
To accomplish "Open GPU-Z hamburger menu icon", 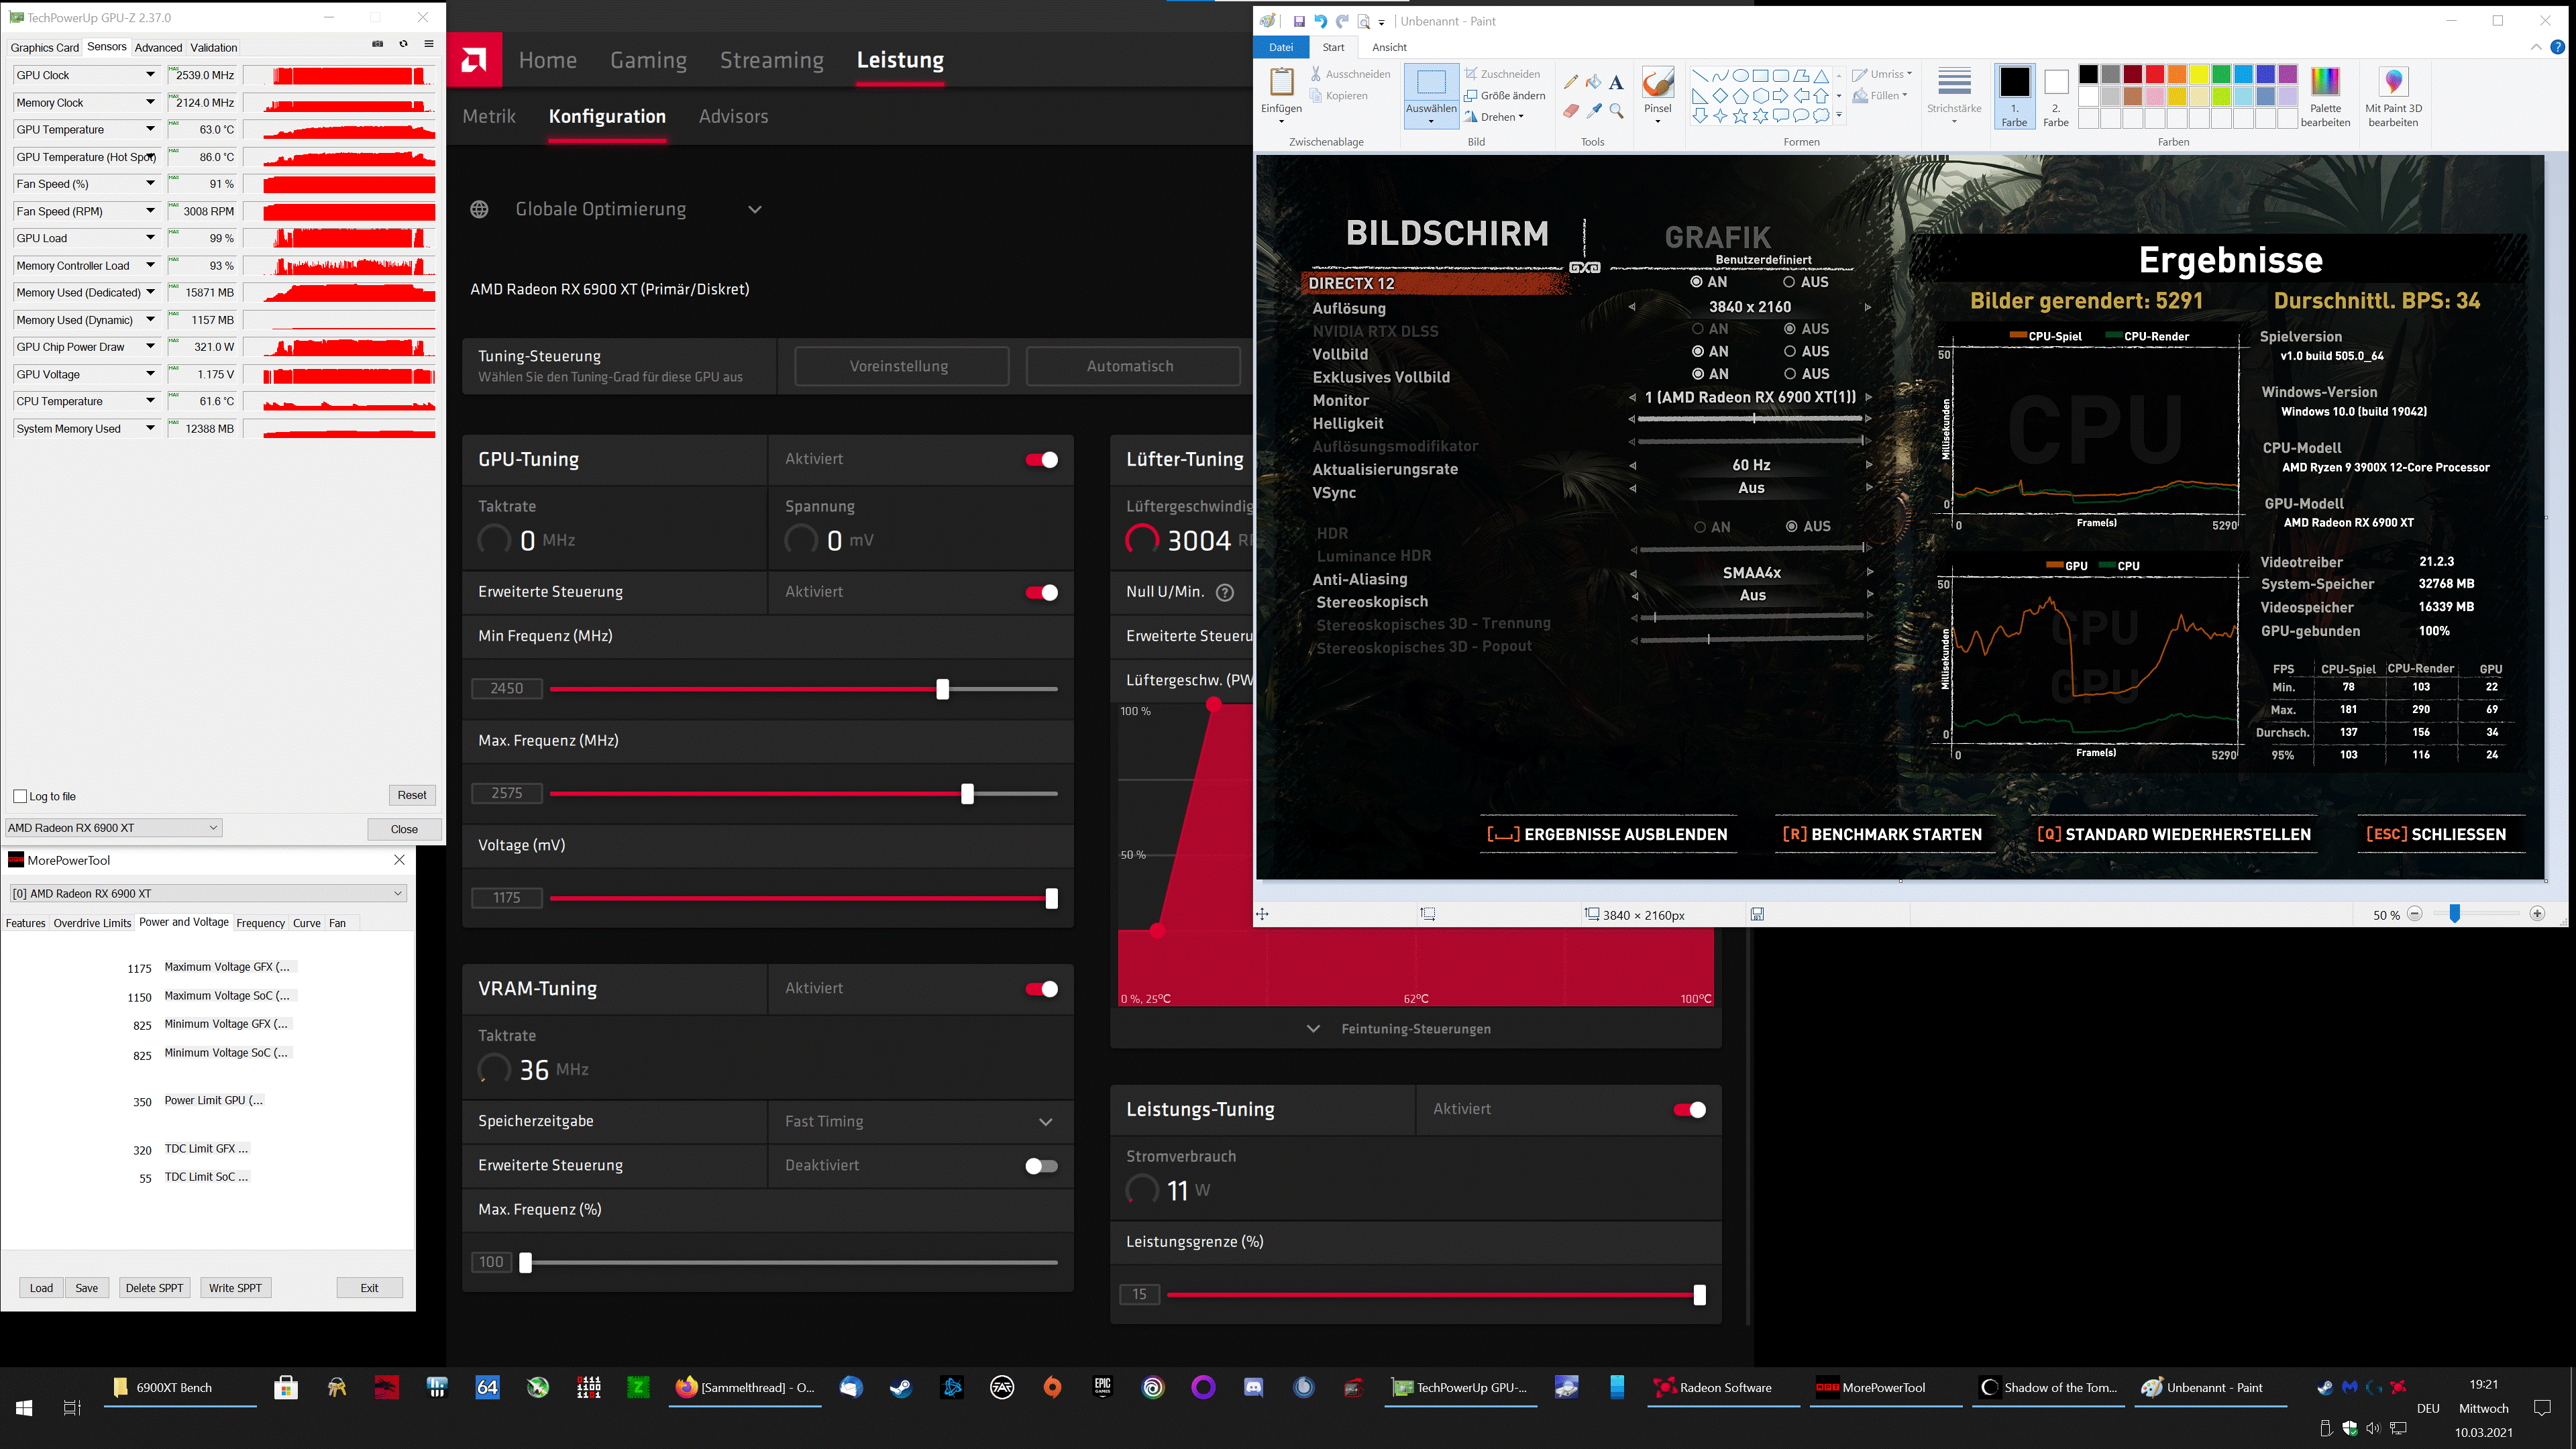I will point(429,44).
